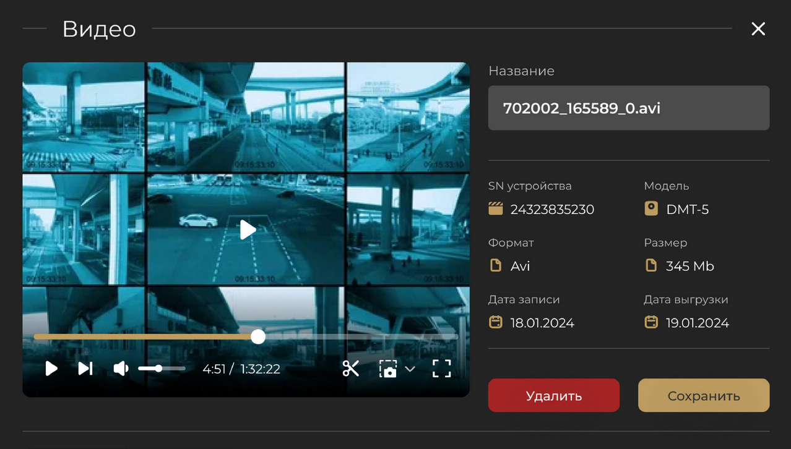791x449 pixels.
Task: Expand the snapshot options chevron
Action: coord(410,369)
